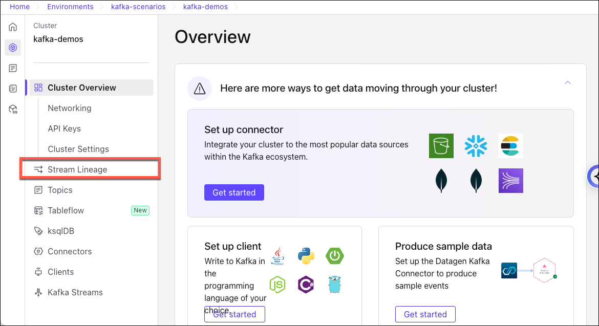This screenshot has width=599, height=326.
Task: Click Get started under Set up connector
Action: [x=234, y=192]
